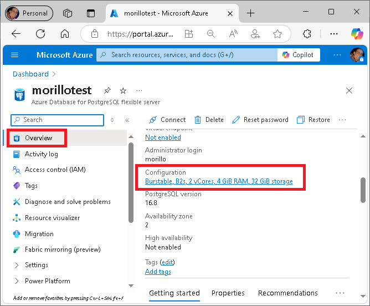Open the browser Settings and more menu
Screen dimensions: 370x306
click(334, 34)
